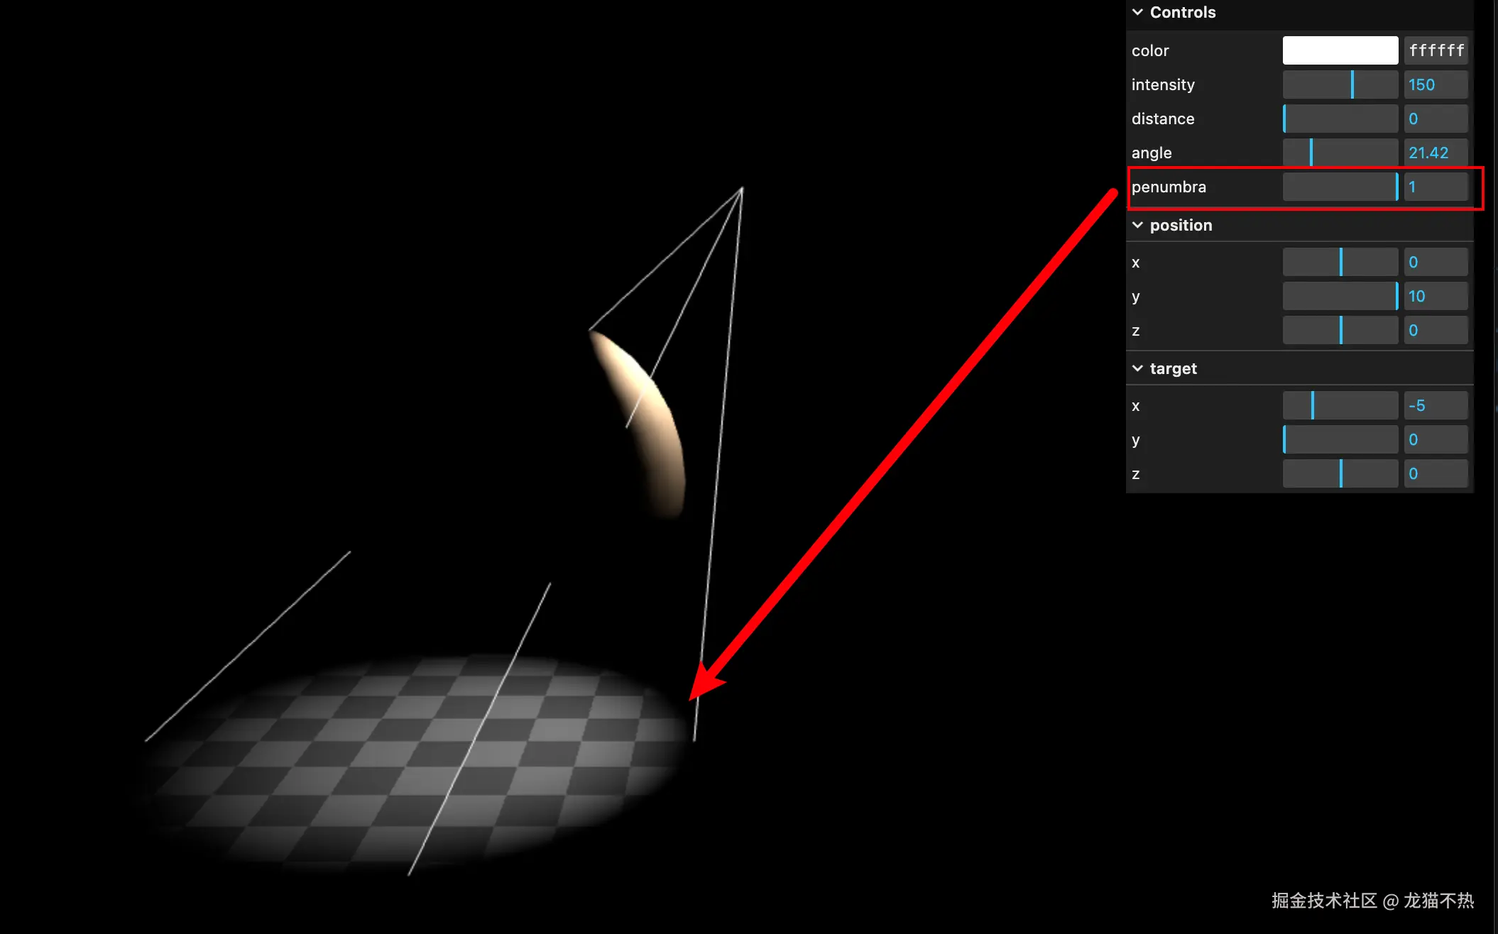
Task: Click the distance value field
Action: tap(1436, 119)
